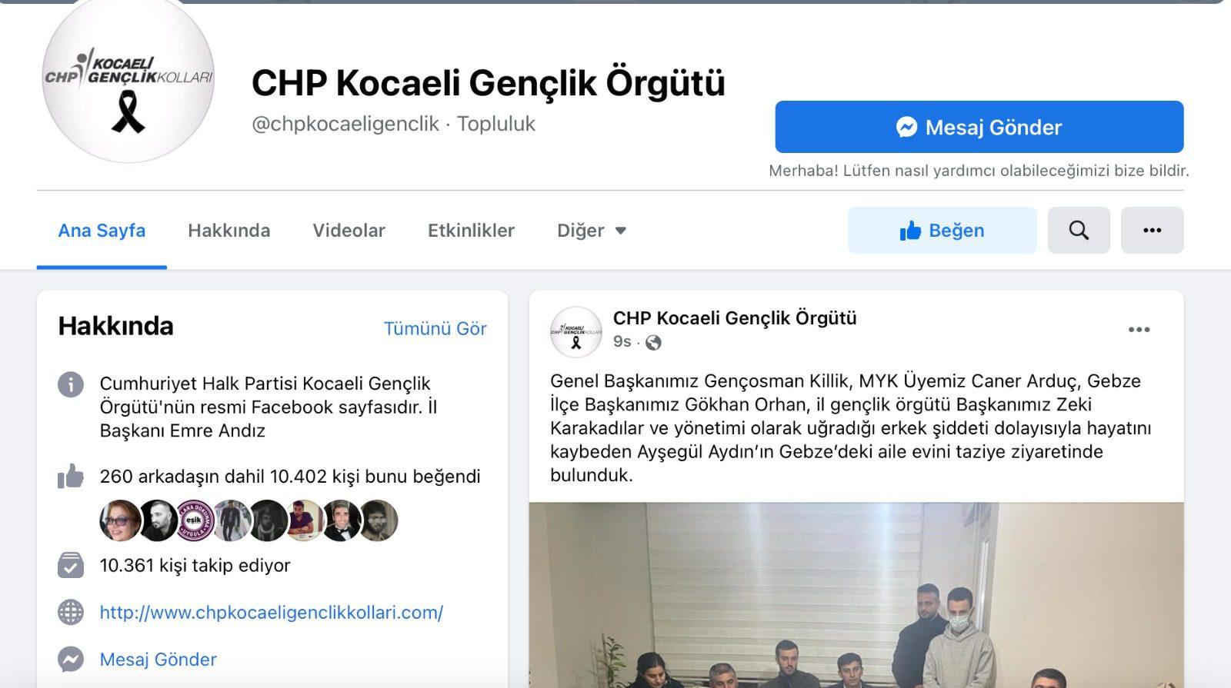The height and width of the screenshot is (688, 1231).
Task: Click the Messenger icon in Hakkında panel
Action: click(71, 659)
